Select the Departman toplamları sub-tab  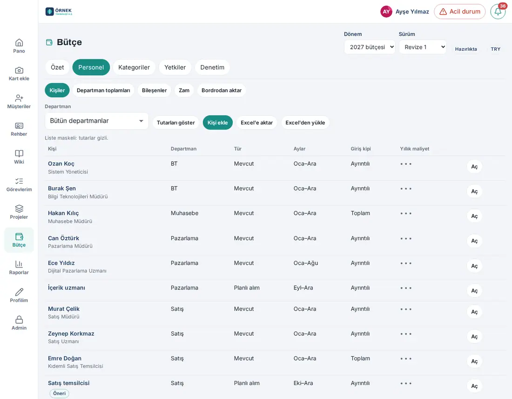[x=103, y=90]
